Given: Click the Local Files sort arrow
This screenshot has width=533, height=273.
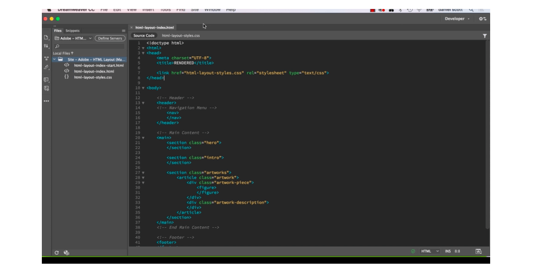Looking at the screenshot, I should [x=72, y=53].
